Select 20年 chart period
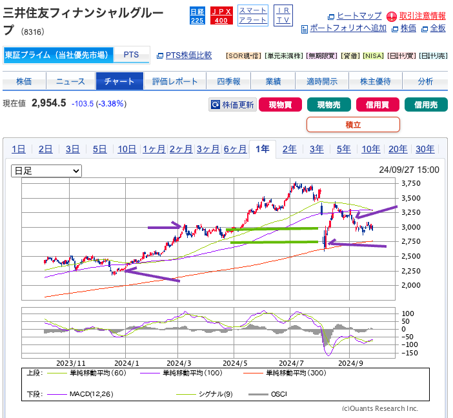Image resolution: width=453 pixels, height=418 pixels. (398, 149)
